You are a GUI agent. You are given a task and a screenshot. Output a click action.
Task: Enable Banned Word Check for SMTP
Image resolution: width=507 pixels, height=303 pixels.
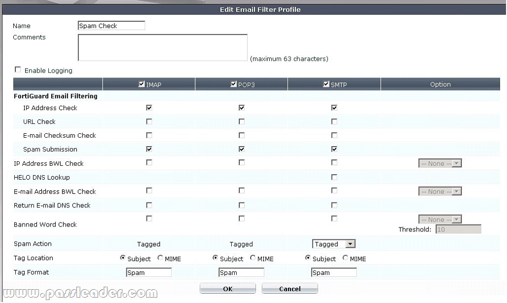tap(334, 219)
